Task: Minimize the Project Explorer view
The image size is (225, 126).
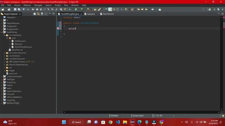Action: (50, 14)
